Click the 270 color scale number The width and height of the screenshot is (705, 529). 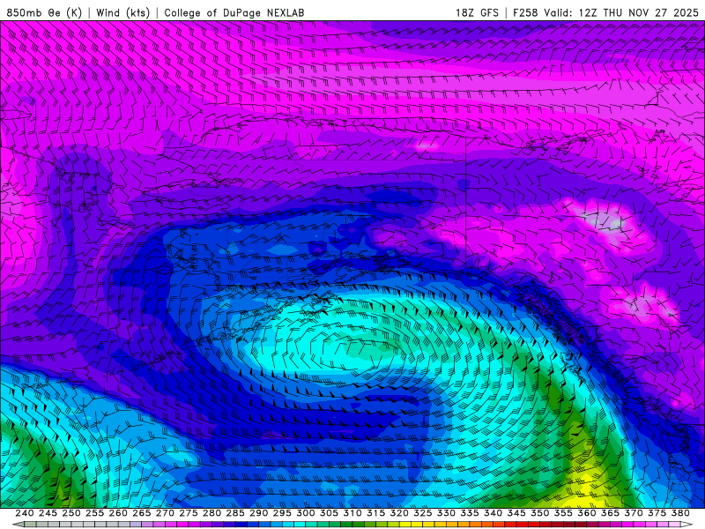[x=165, y=513]
